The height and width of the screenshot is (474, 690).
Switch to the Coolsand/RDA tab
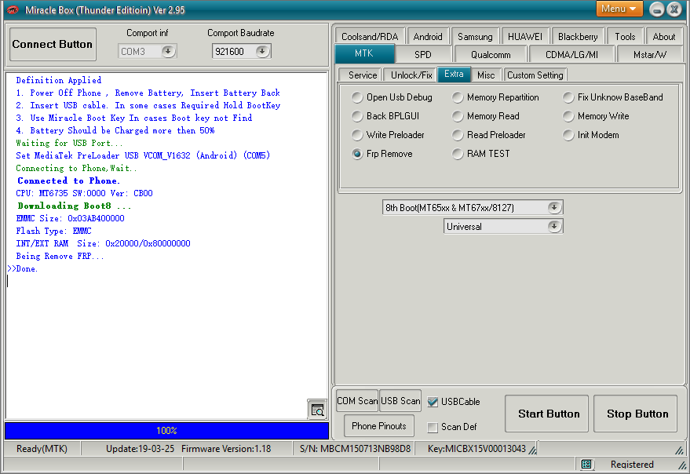pos(370,37)
